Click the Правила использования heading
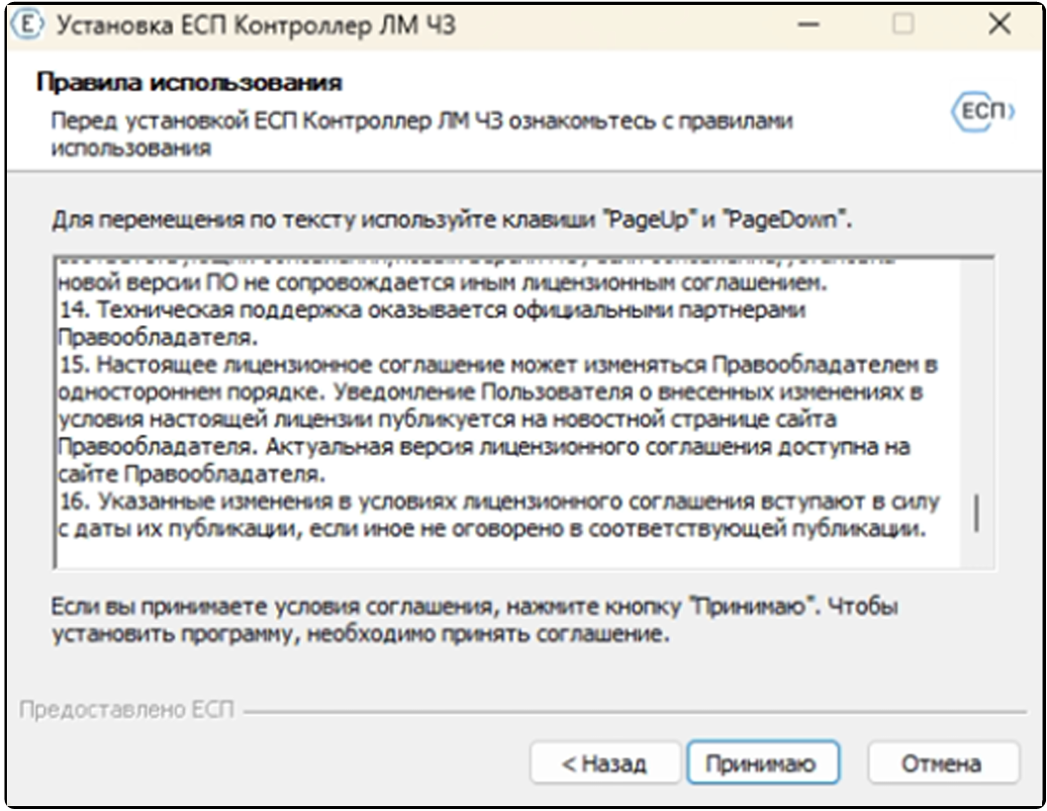Image resolution: width=1047 pixels, height=811 pixels. (x=189, y=83)
